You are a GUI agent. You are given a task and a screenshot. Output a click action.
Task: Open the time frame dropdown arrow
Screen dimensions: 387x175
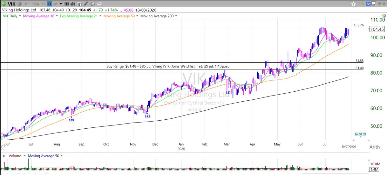(61, 4)
